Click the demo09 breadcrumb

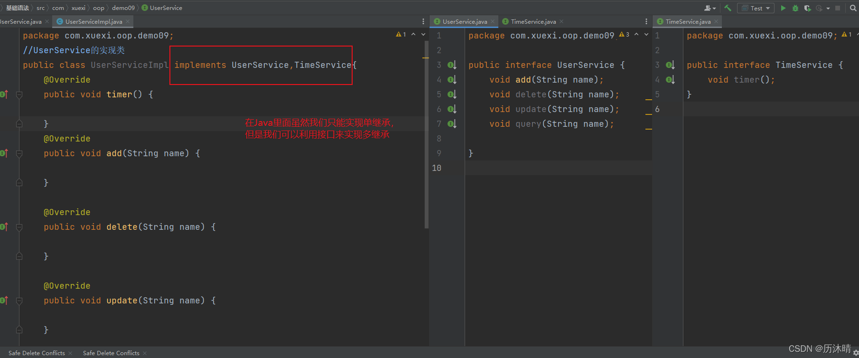coord(123,8)
